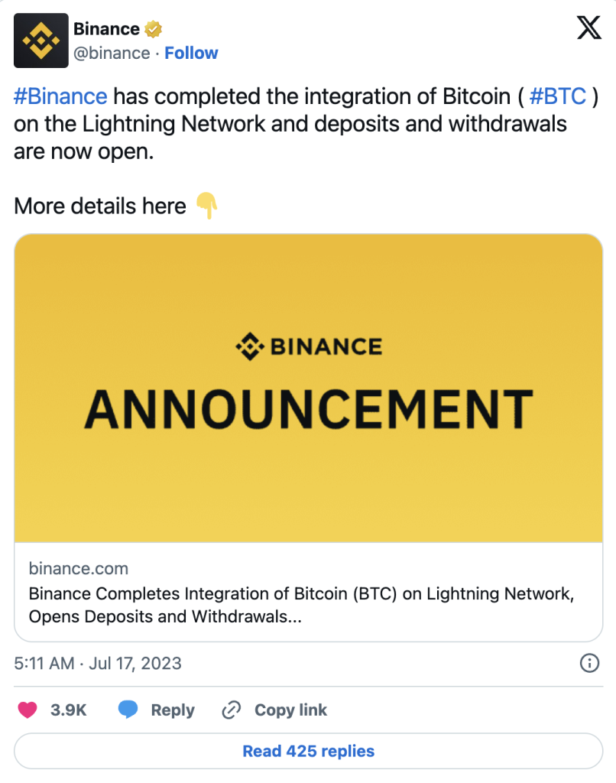This screenshot has width=616, height=783.
Task: Click the Binance display name
Action: point(106,29)
